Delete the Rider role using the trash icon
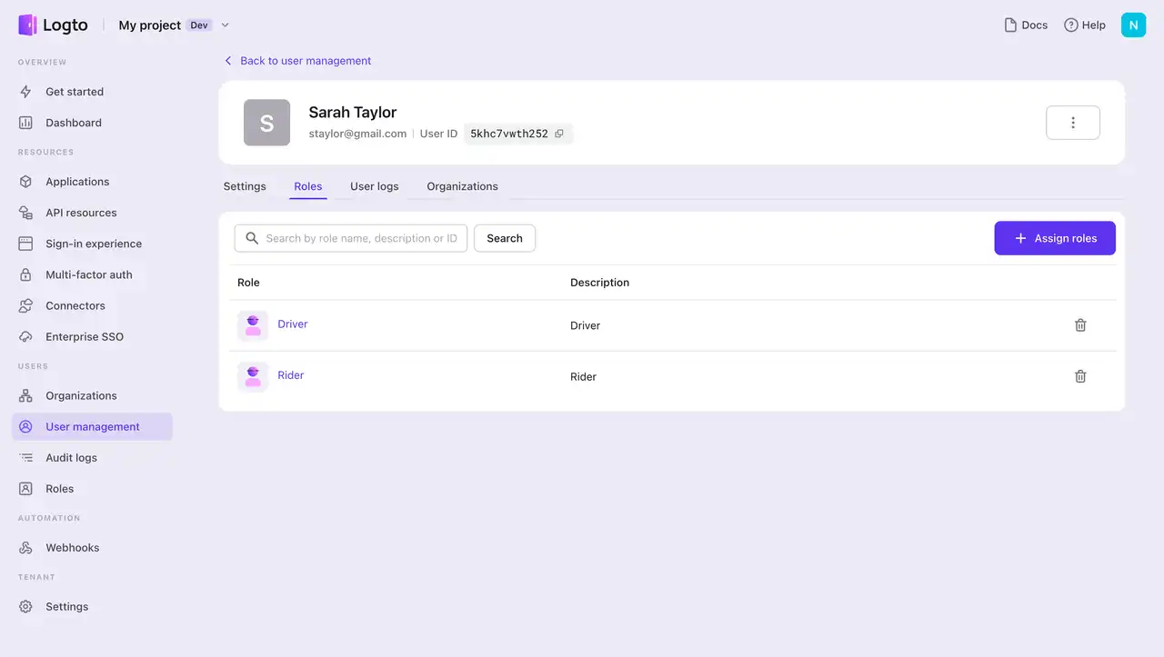This screenshot has width=1164, height=657. click(x=1080, y=375)
